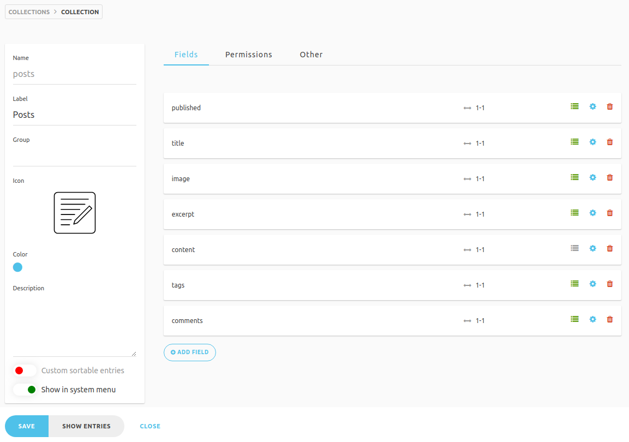Delete the tags field

point(610,284)
